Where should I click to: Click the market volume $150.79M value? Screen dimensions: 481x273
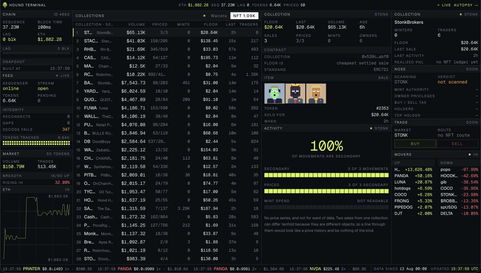click(x=14, y=167)
